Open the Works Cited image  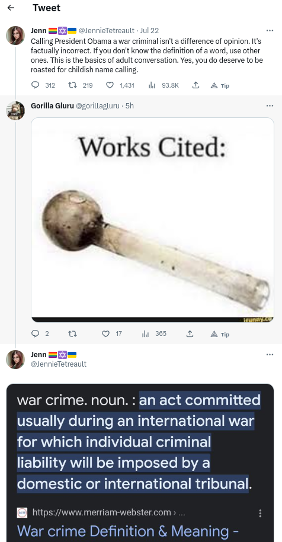coord(152,220)
